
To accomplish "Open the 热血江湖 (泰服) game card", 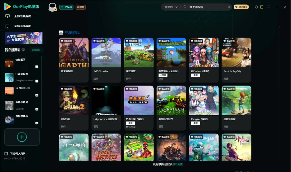I will (x=139, y=108).
